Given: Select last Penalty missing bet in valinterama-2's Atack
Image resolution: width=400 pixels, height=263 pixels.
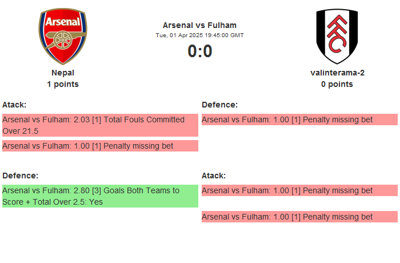Looking at the screenshot, I should (299, 217).
